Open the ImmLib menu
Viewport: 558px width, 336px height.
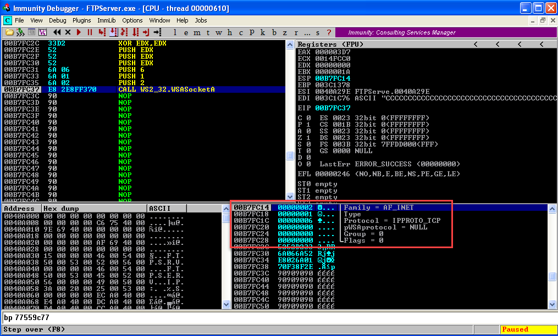(107, 20)
